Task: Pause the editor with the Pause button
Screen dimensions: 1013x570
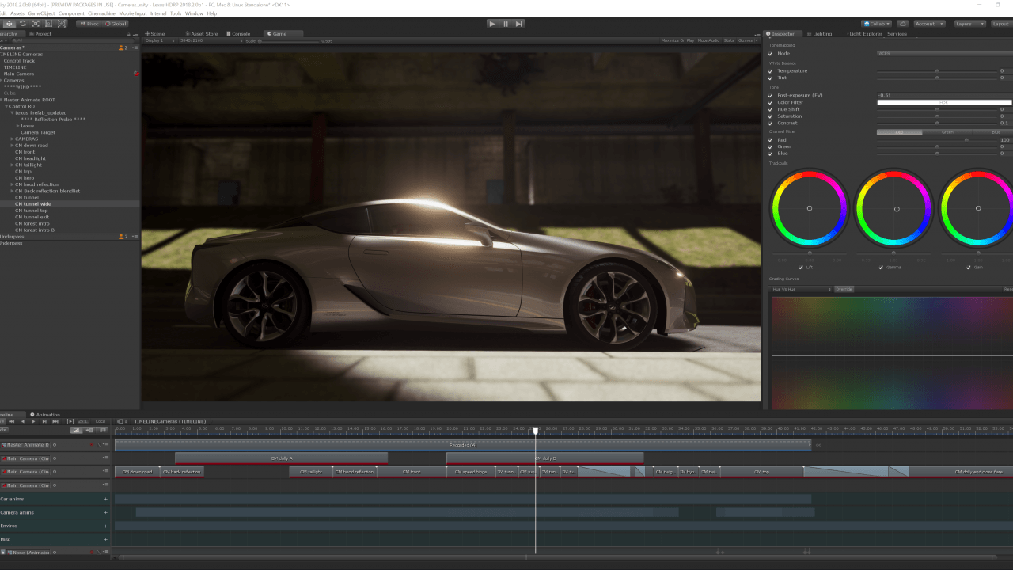Action: [506, 24]
